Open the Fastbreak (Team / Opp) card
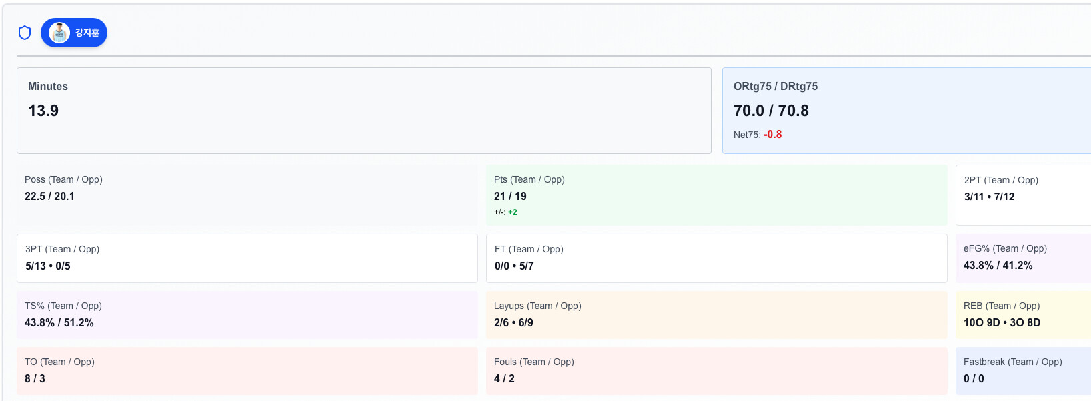This screenshot has width=1091, height=401. point(1023,371)
